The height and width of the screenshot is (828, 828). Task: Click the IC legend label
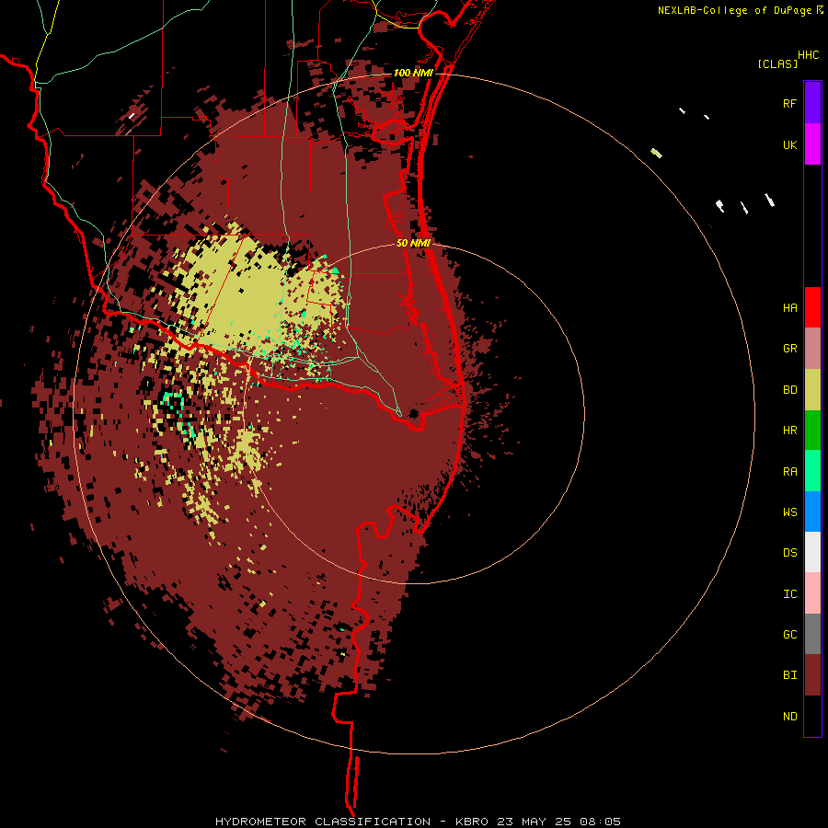click(789, 594)
